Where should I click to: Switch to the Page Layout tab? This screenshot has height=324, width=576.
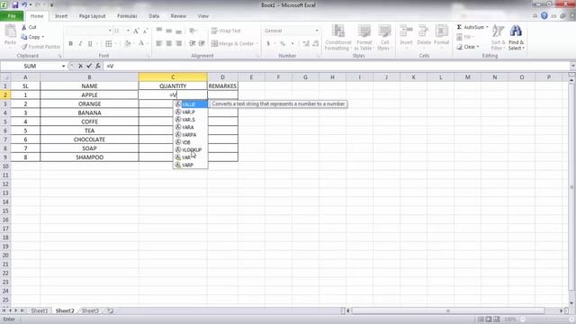92,16
